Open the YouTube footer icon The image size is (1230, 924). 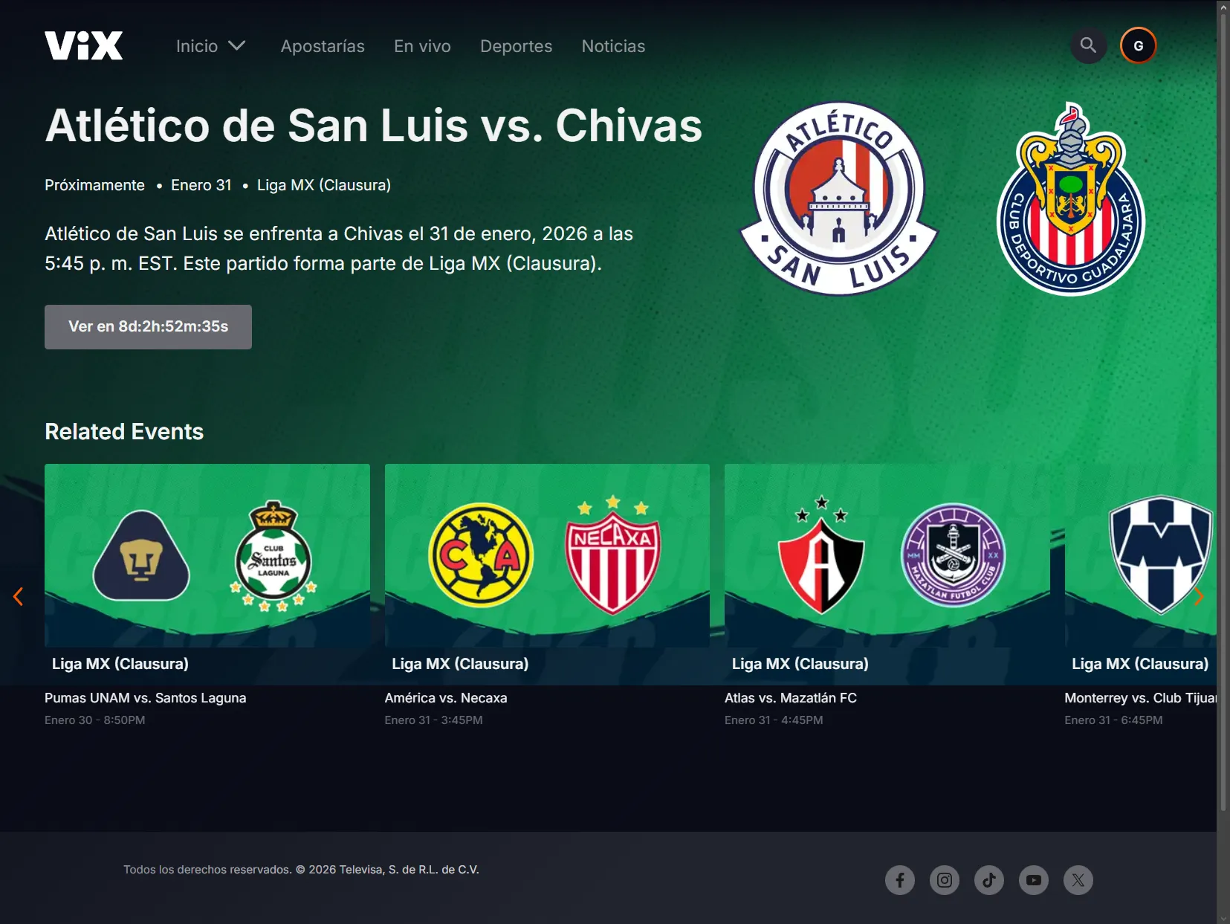(1033, 880)
